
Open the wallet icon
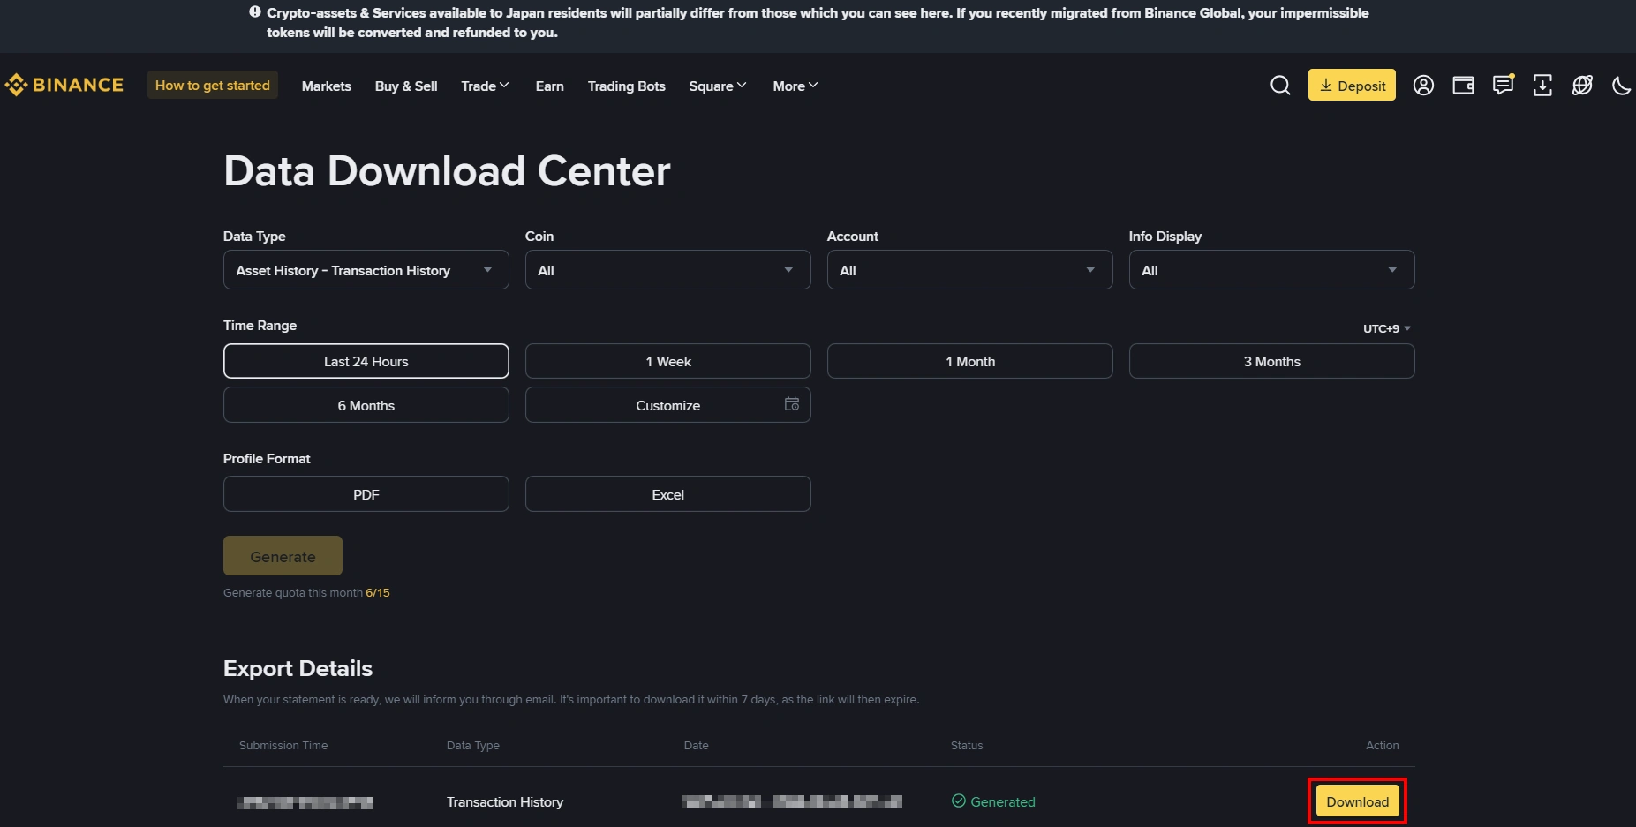click(x=1463, y=85)
